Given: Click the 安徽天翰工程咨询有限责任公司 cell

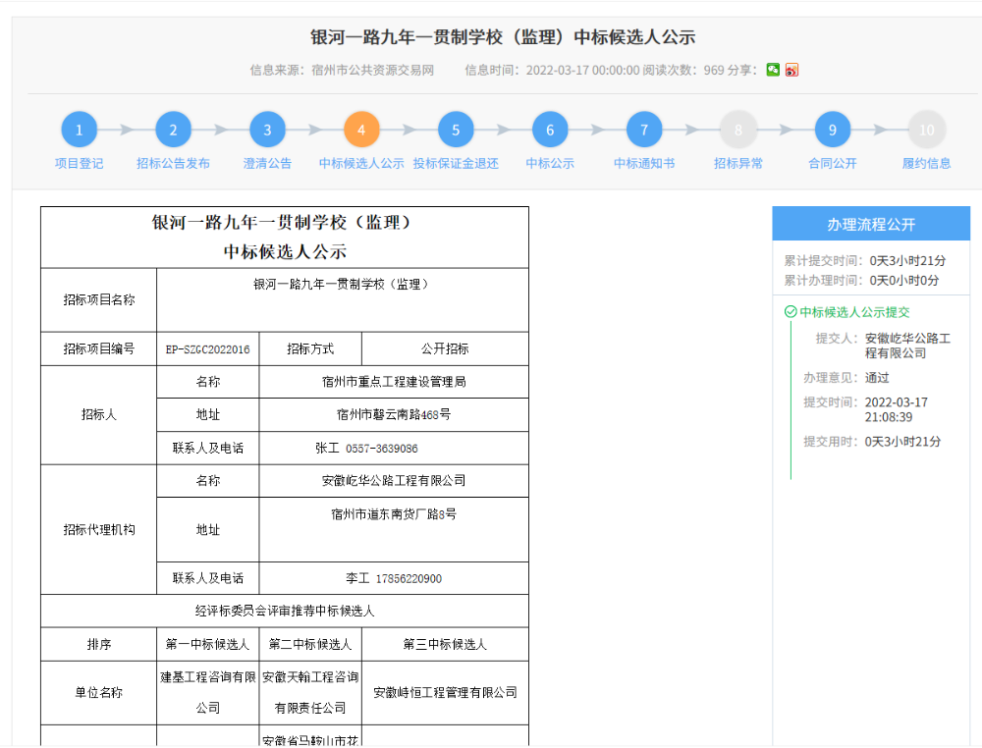Looking at the screenshot, I should click(310, 693).
